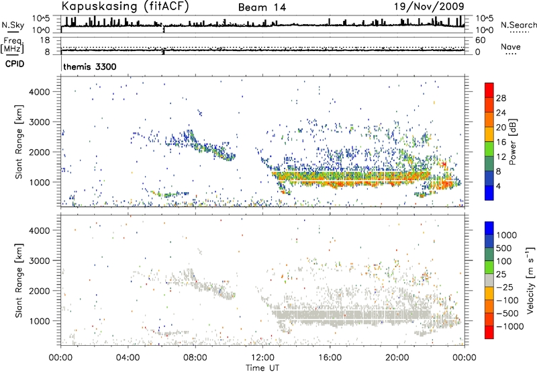This screenshot has height=372, width=537.
Task: Click the Slant Range label of the velocity panel
Action: coord(19,281)
